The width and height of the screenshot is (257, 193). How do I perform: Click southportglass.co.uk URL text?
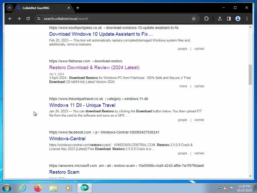coord(114,28)
